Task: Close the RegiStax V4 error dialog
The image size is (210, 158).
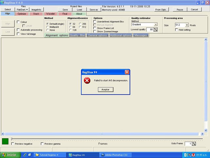Action: (x=127, y=72)
